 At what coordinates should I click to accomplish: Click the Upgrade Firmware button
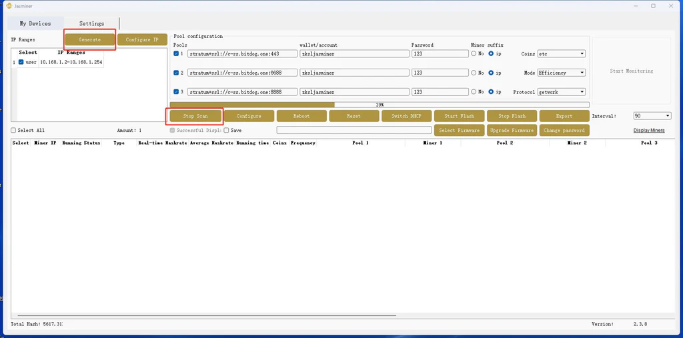click(x=512, y=131)
